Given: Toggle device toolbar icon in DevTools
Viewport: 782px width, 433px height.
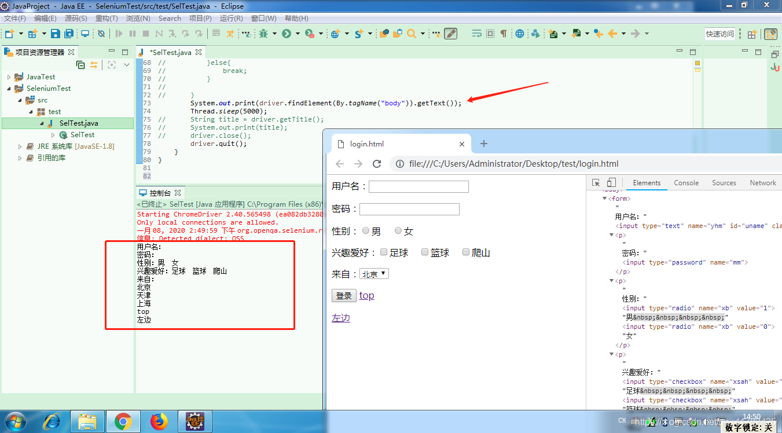Looking at the screenshot, I should [x=611, y=183].
